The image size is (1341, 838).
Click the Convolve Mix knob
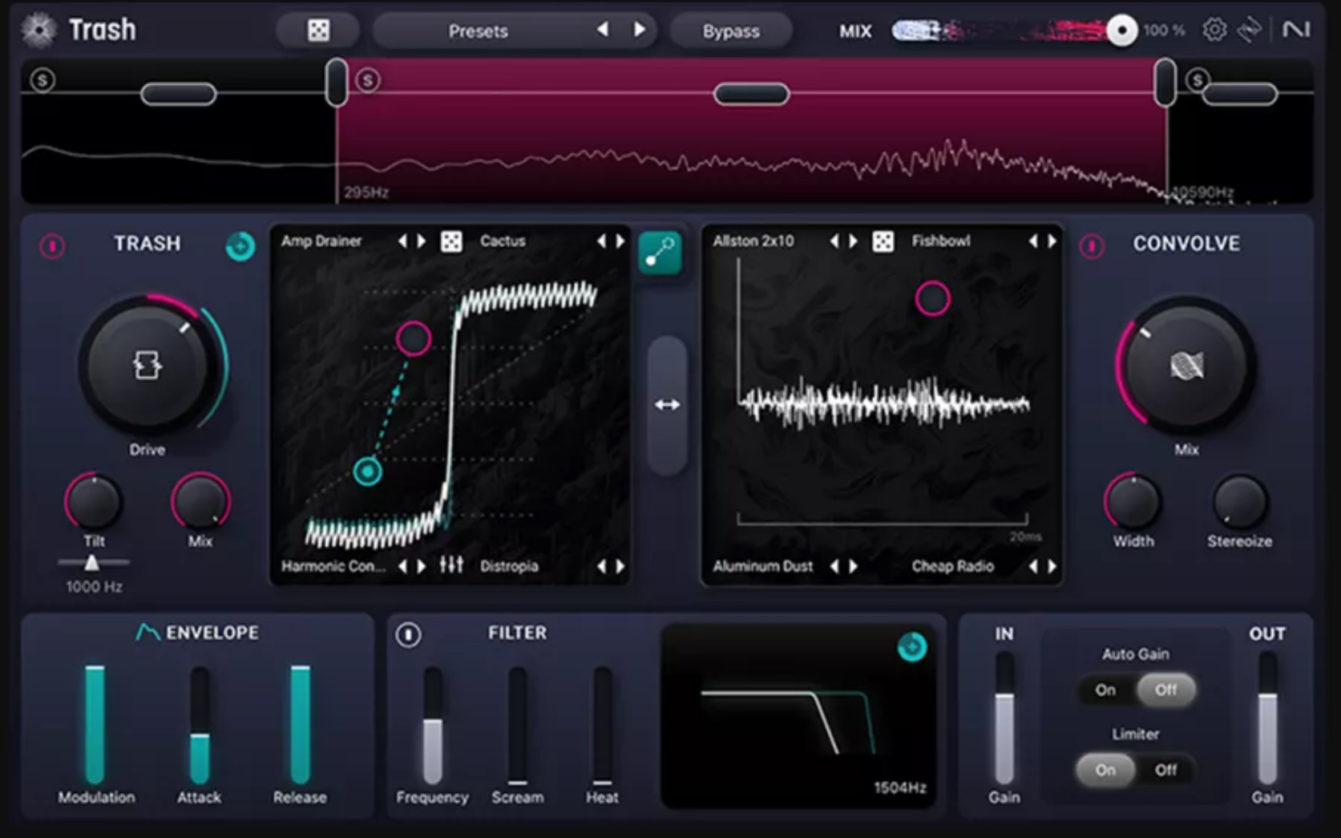[1186, 366]
